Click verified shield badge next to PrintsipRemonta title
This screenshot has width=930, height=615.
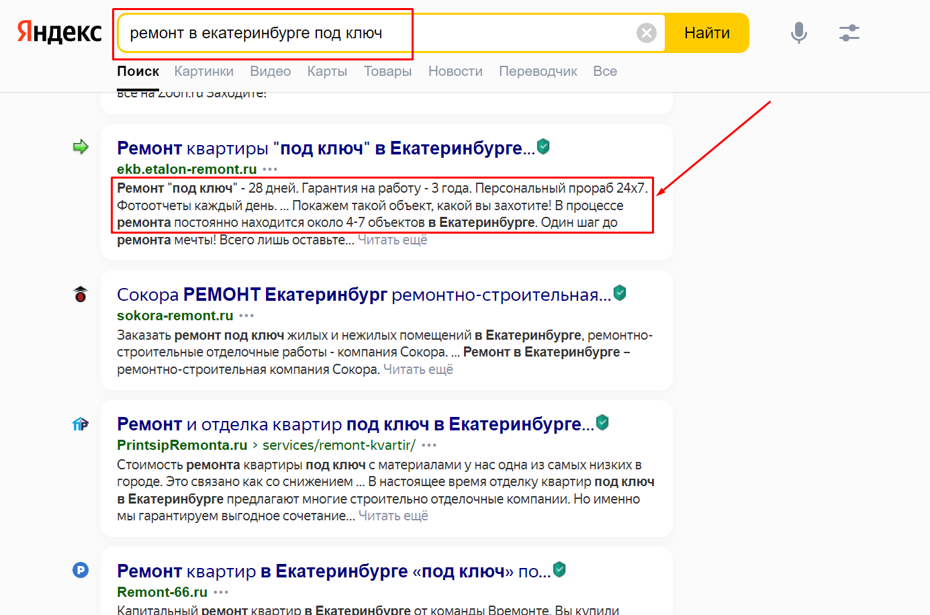[x=602, y=422]
